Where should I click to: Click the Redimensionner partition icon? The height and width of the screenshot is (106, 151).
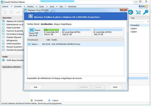(x=3, y=24)
